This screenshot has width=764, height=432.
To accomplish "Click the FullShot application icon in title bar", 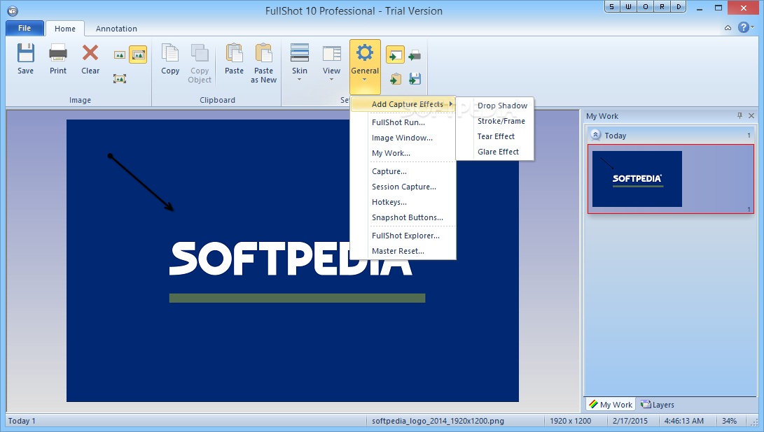I will point(13,10).
